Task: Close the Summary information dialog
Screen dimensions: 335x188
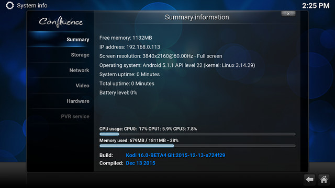Action: (288, 14)
